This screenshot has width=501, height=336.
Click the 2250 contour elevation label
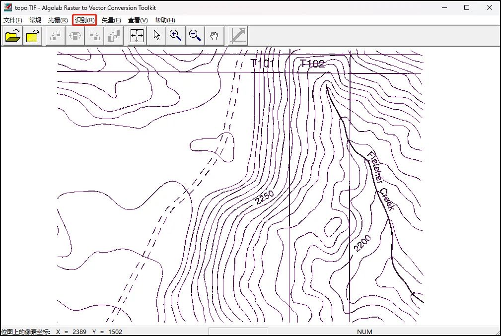[265, 197]
